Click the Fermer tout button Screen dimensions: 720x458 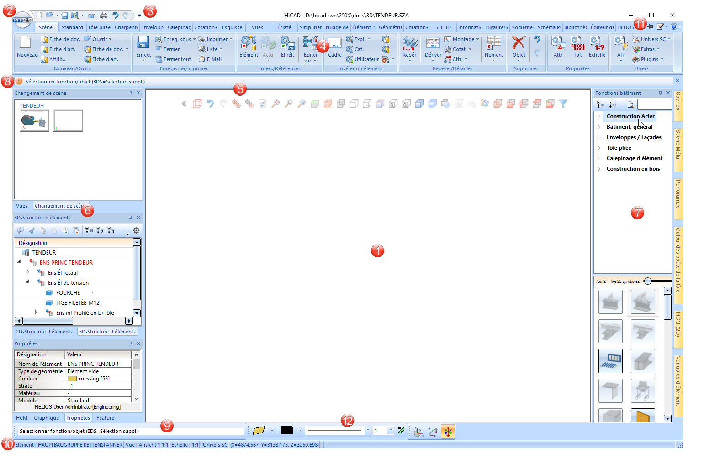click(x=173, y=59)
